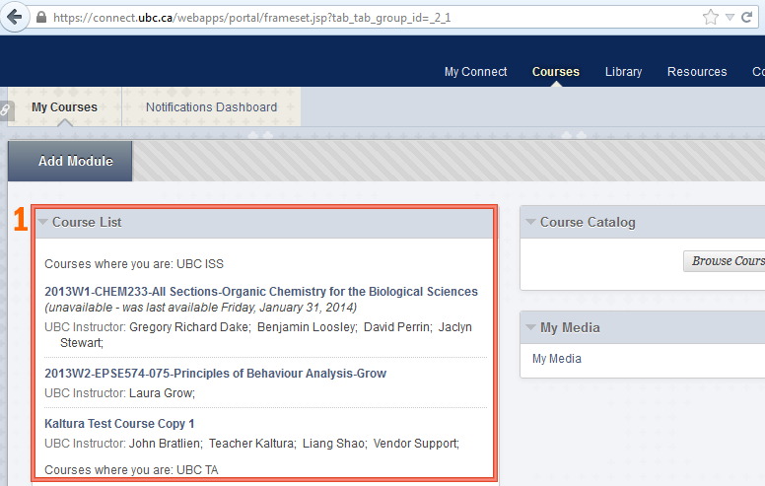This screenshot has width=765, height=486.
Task: Open the Resources navigation tab
Action: coord(697,72)
